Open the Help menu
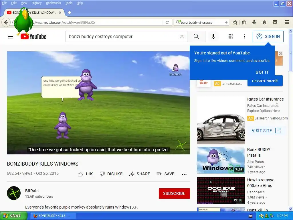Screen dimensions: 293x220 (80, 3)
